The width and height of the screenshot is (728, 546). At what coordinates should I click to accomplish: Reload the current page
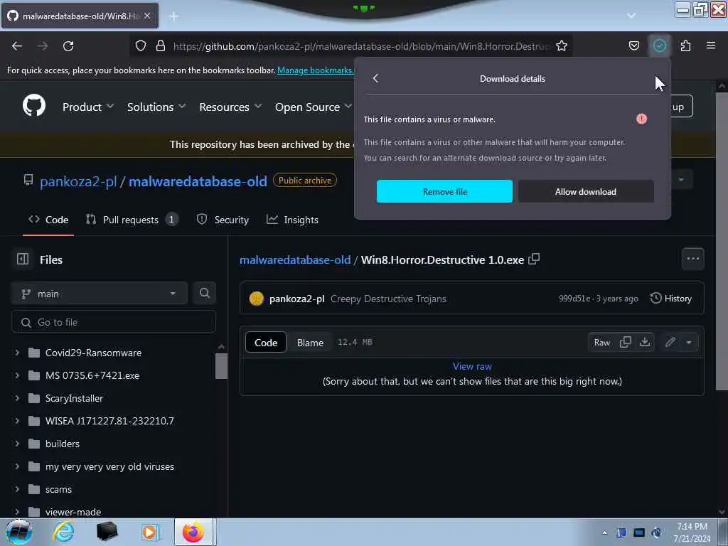pyautogui.click(x=68, y=46)
